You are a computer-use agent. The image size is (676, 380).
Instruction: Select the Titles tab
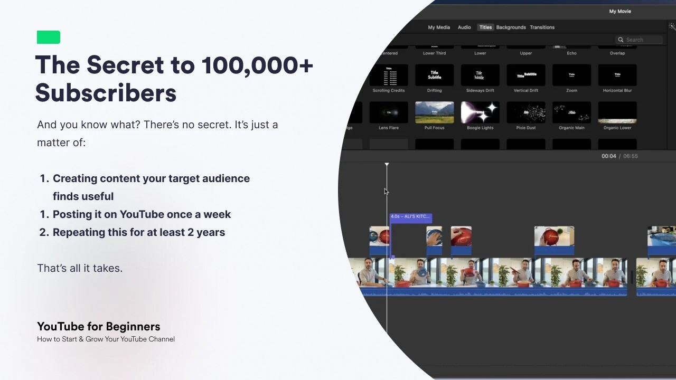[x=485, y=27]
